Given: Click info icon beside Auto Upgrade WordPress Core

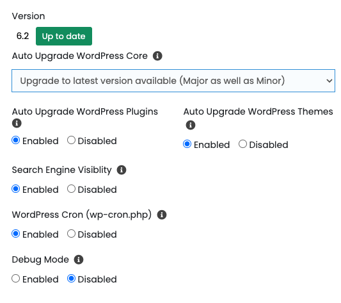Looking at the screenshot, I should click(157, 56).
